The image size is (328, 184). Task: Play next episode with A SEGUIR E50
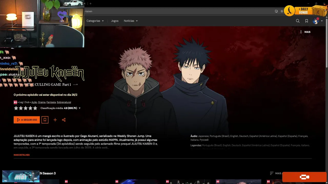click(x=27, y=120)
